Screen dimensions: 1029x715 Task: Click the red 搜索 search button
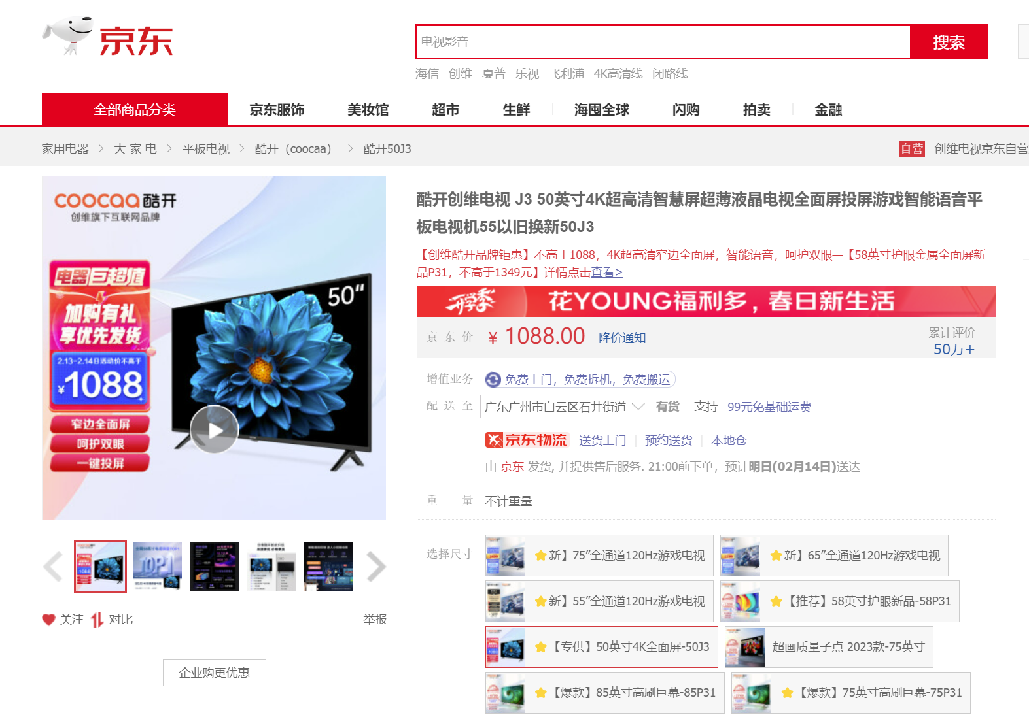point(949,42)
